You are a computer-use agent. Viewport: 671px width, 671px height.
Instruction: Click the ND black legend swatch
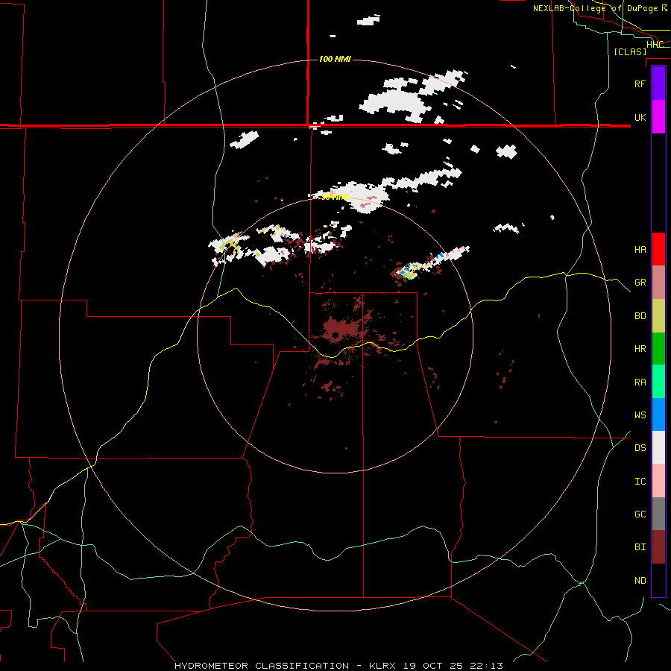pyautogui.click(x=658, y=580)
